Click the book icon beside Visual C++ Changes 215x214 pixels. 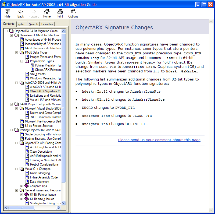point(22,169)
